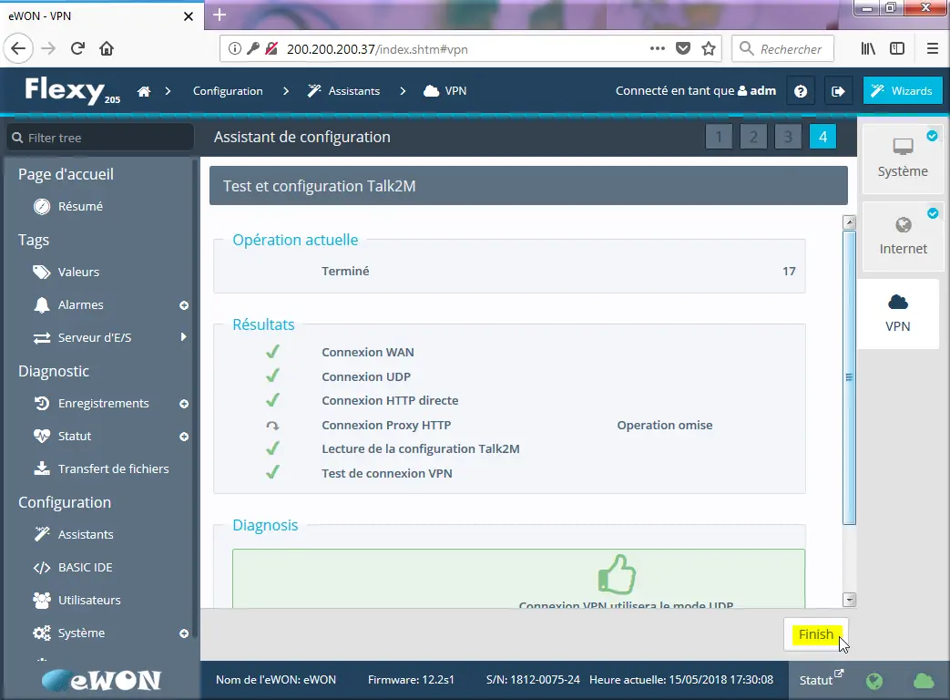
Task: Open Serveur d'E/S in the sidebar
Action: [x=95, y=337]
